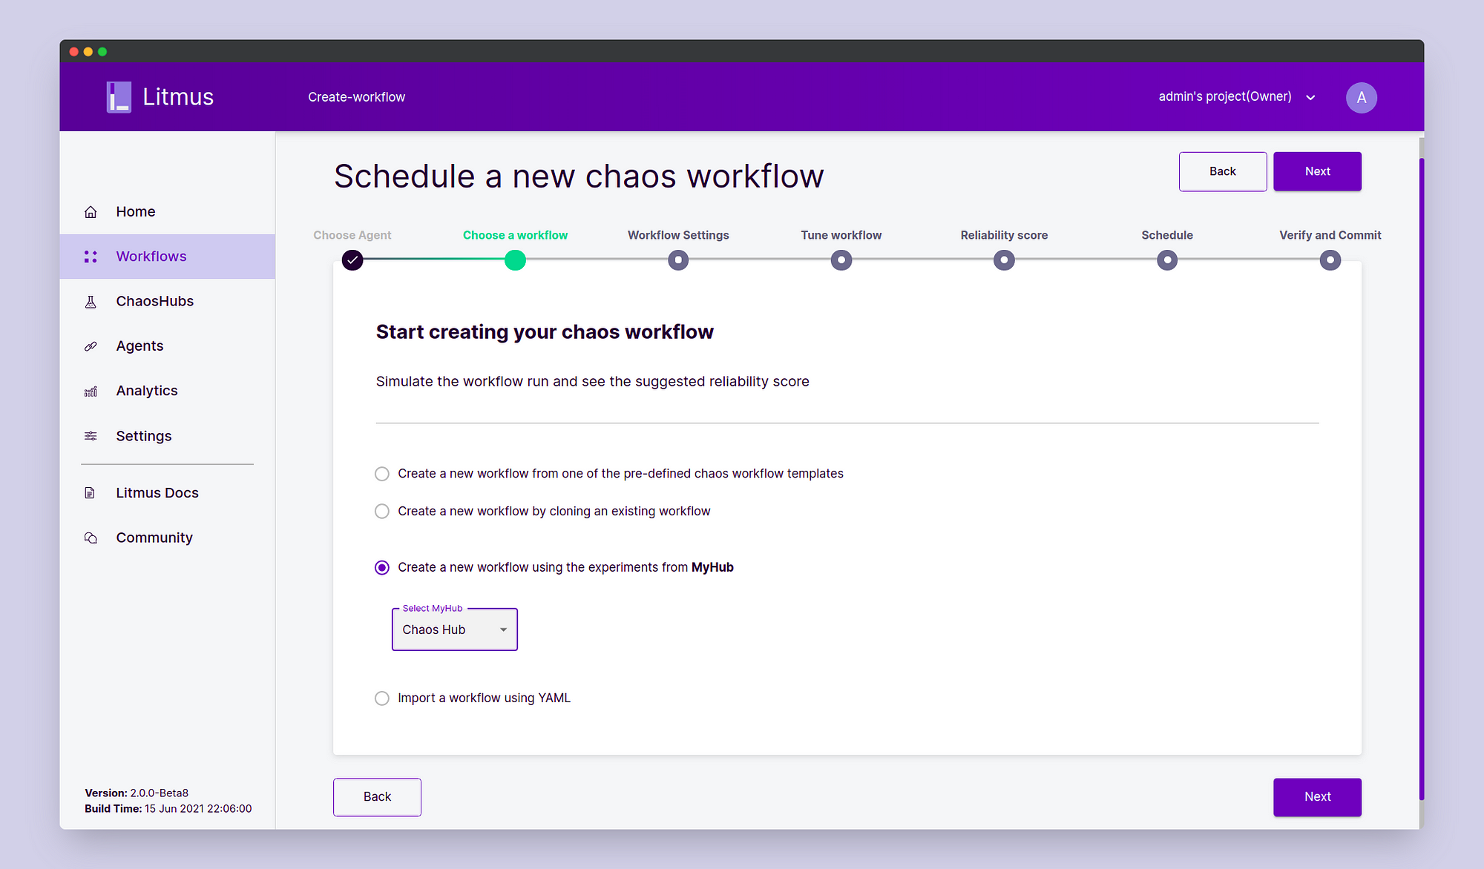Select Import a workflow using YAML option
The height and width of the screenshot is (869, 1484).
[382, 698]
